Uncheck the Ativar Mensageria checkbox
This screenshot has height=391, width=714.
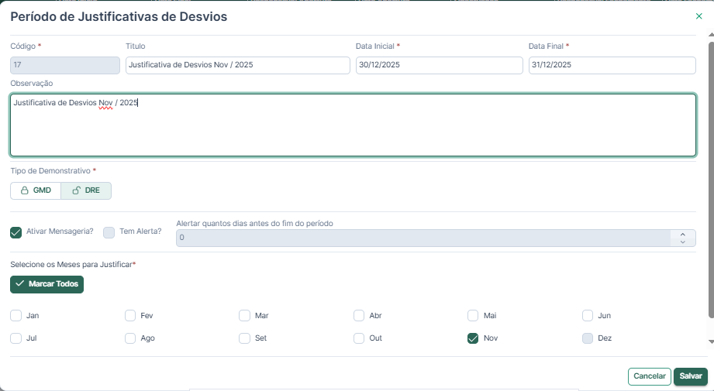click(16, 232)
